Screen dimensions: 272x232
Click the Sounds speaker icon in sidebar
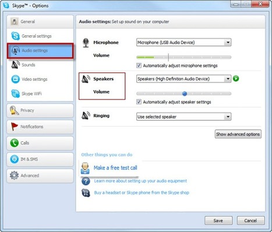coord(16,65)
